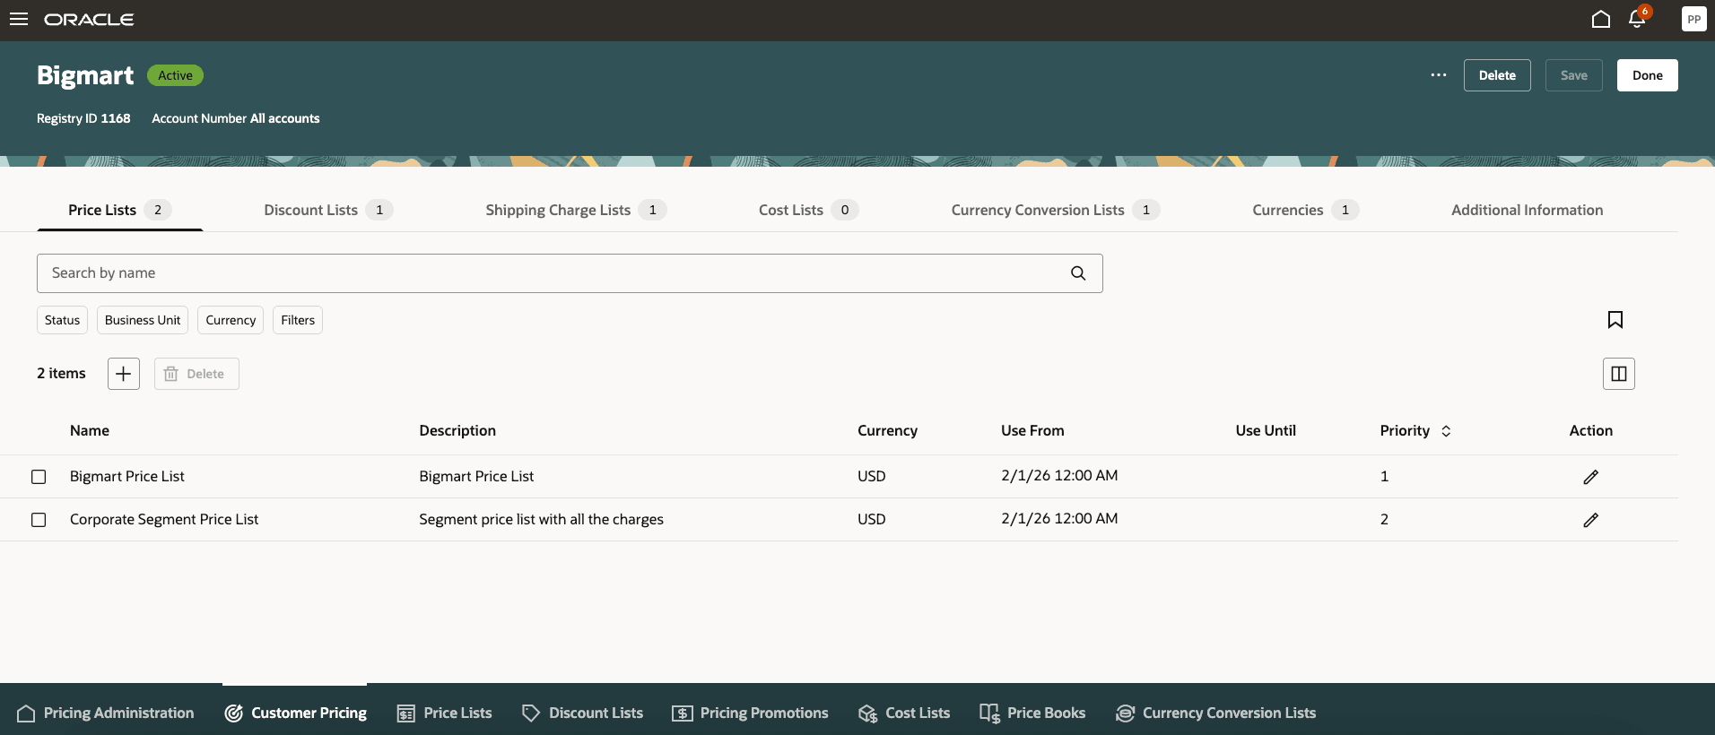Select the Bigmart Price List checkbox
The image size is (1715, 735).
click(39, 477)
